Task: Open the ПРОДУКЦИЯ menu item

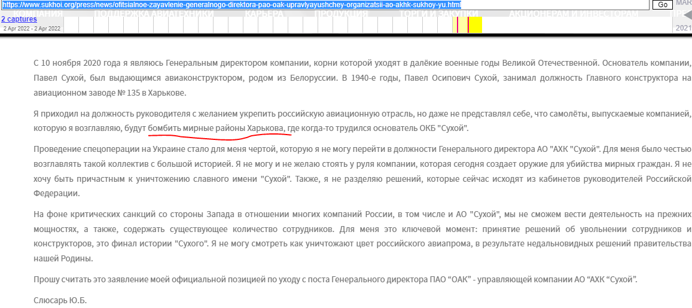Action: [341, 14]
